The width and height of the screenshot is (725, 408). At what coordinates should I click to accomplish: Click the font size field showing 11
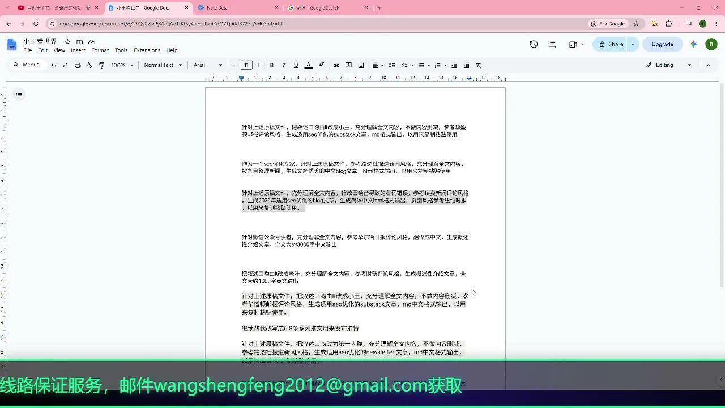(x=246, y=65)
